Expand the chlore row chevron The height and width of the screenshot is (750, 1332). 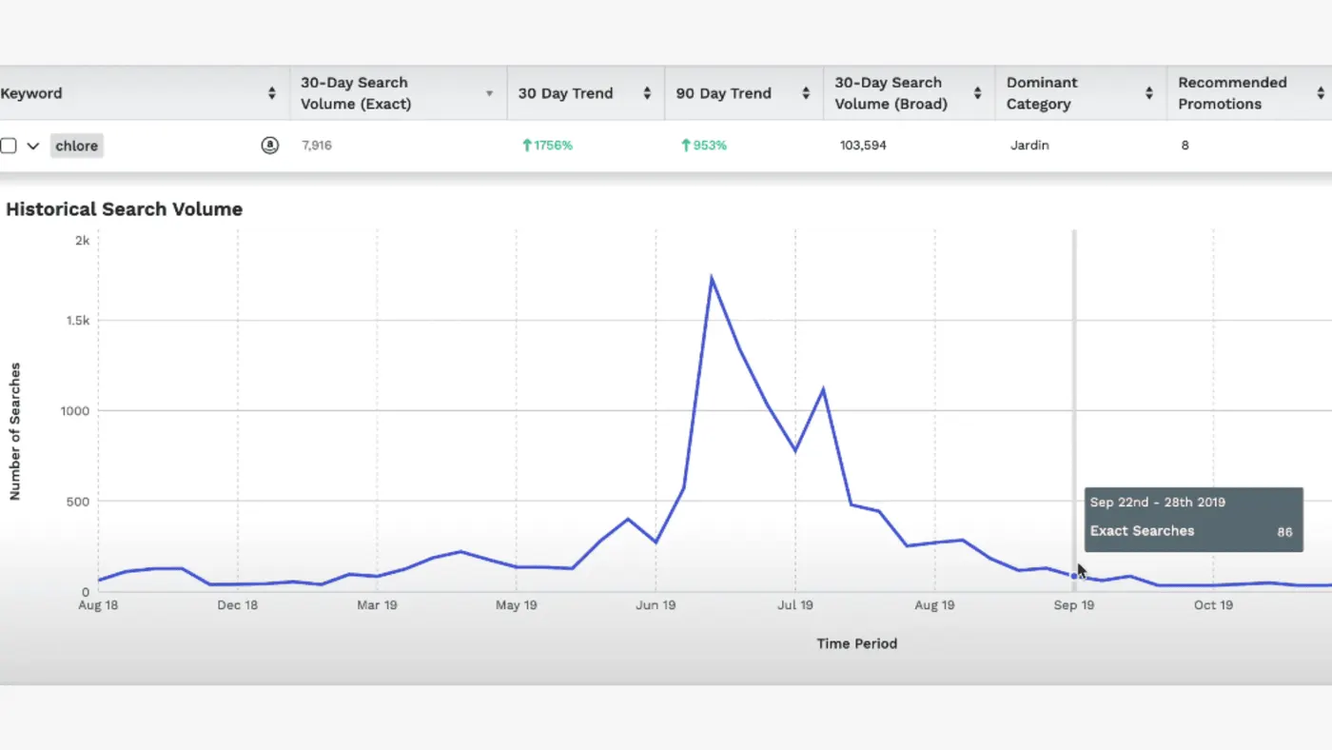[33, 146]
